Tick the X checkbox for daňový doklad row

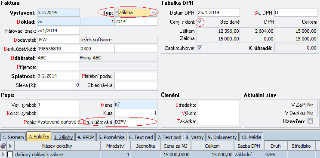pyautogui.click(x=10, y=155)
